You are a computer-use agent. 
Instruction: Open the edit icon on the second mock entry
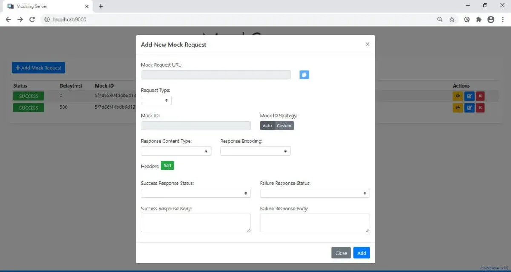click(x=469, y=108)
